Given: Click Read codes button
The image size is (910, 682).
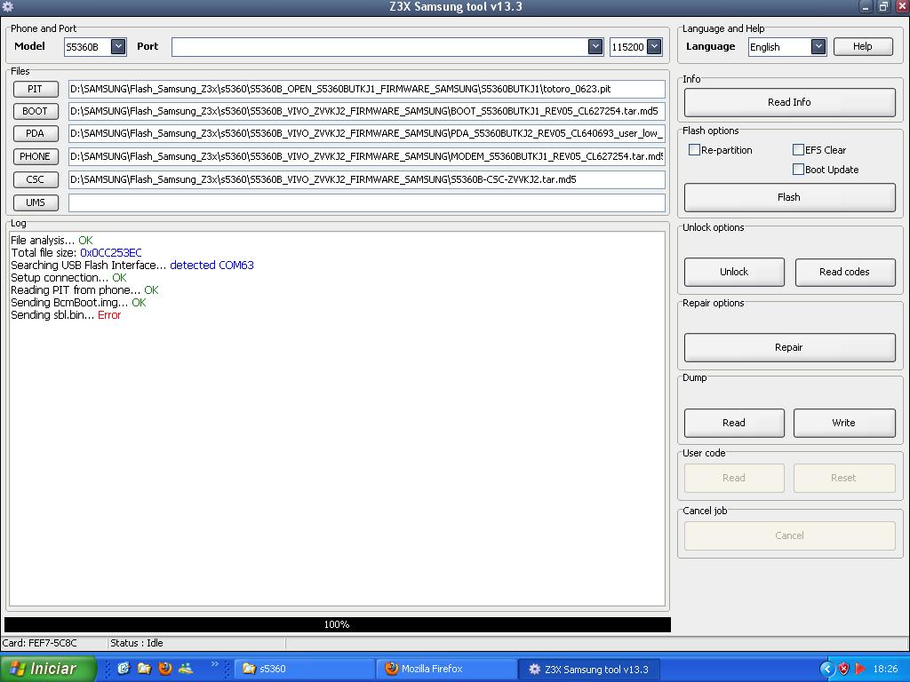Looking at the screenshot, I should tap(845, 272).
